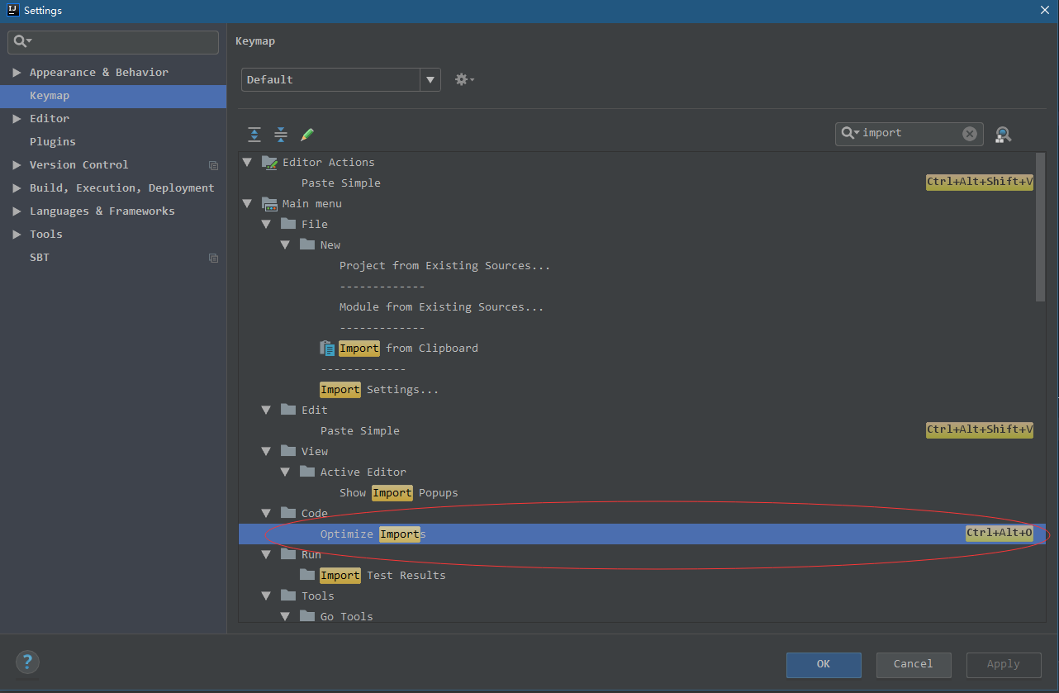Expand the Tools settings section
1059x693 pixels.
17,235
